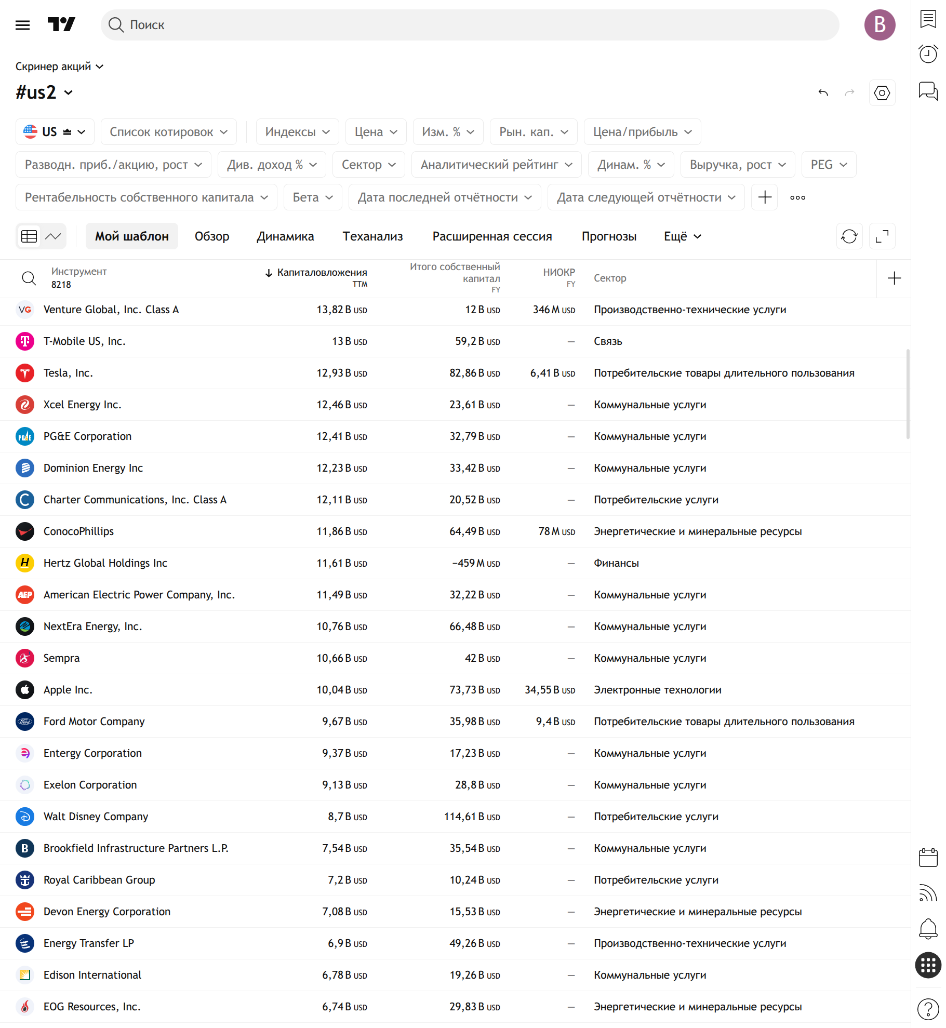Undo the last screener change
Image resolution: width=946 pixels, height=1028 pixels.
(x=823, y=93)
